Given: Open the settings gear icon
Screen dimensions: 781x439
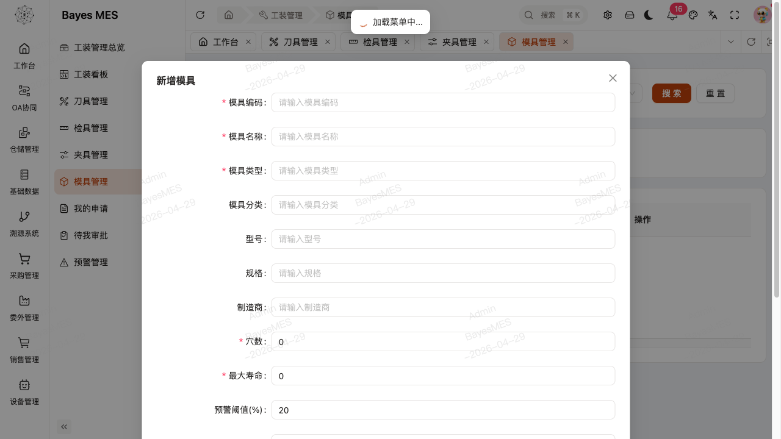Looking at the screenshot, I should [608, 15].
